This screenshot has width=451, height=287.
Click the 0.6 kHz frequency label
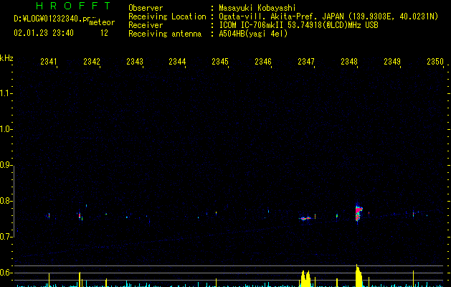[6, 273]
